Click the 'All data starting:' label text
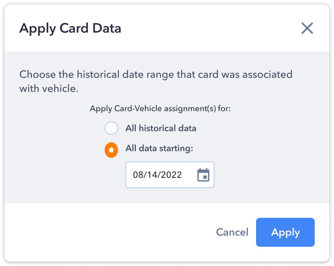334x266 pixels. click(159, 148)
